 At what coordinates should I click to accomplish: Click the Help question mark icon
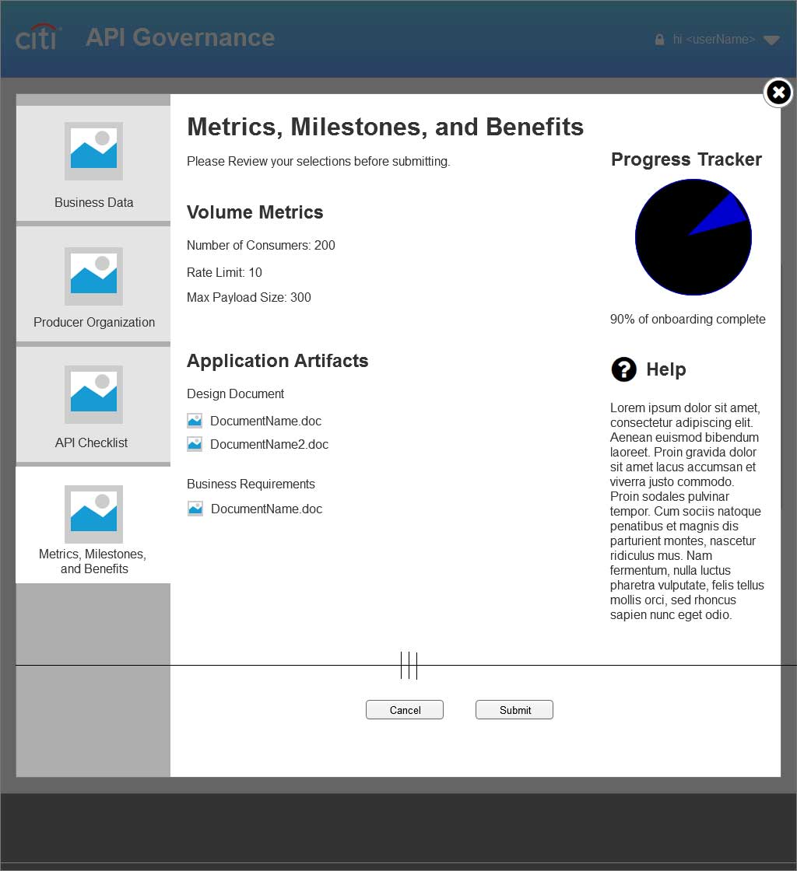(623, 369)
